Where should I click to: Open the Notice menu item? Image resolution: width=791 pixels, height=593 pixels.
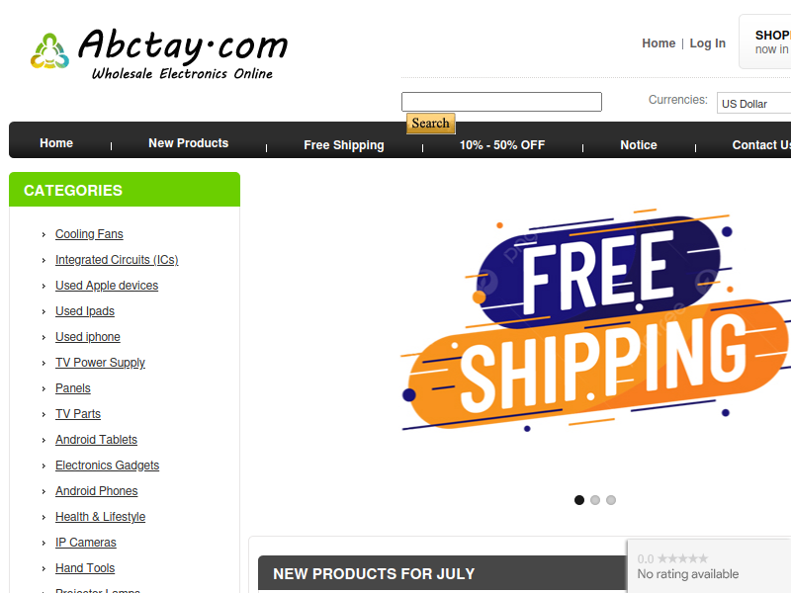coord(639,145)
